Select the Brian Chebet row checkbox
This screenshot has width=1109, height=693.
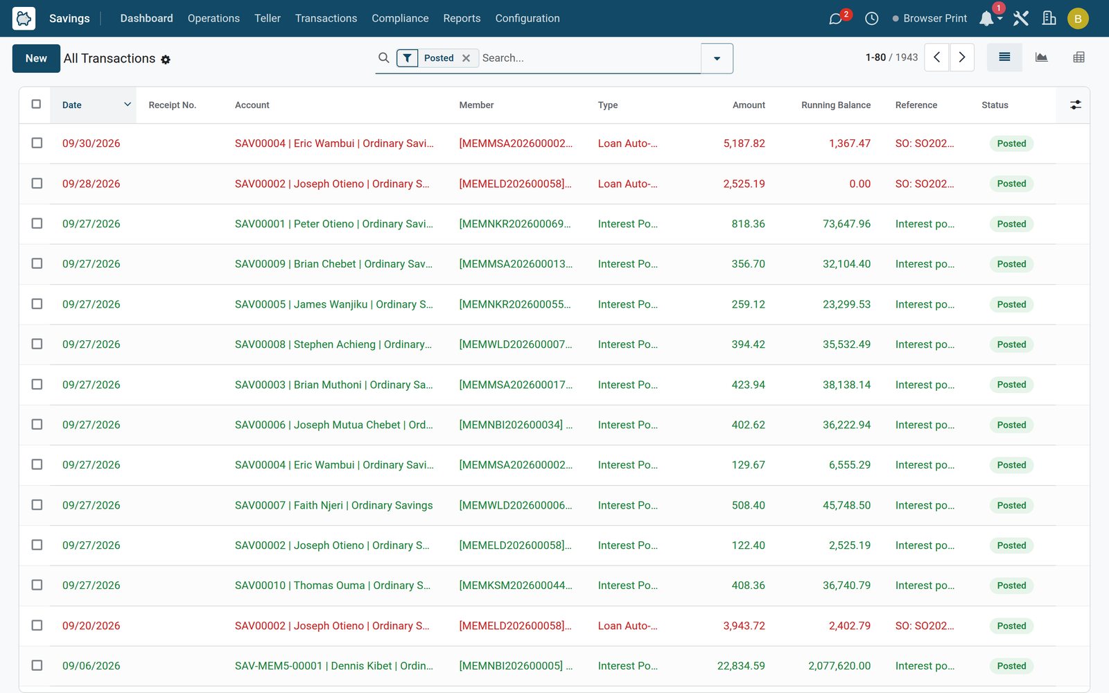point(37,263)
